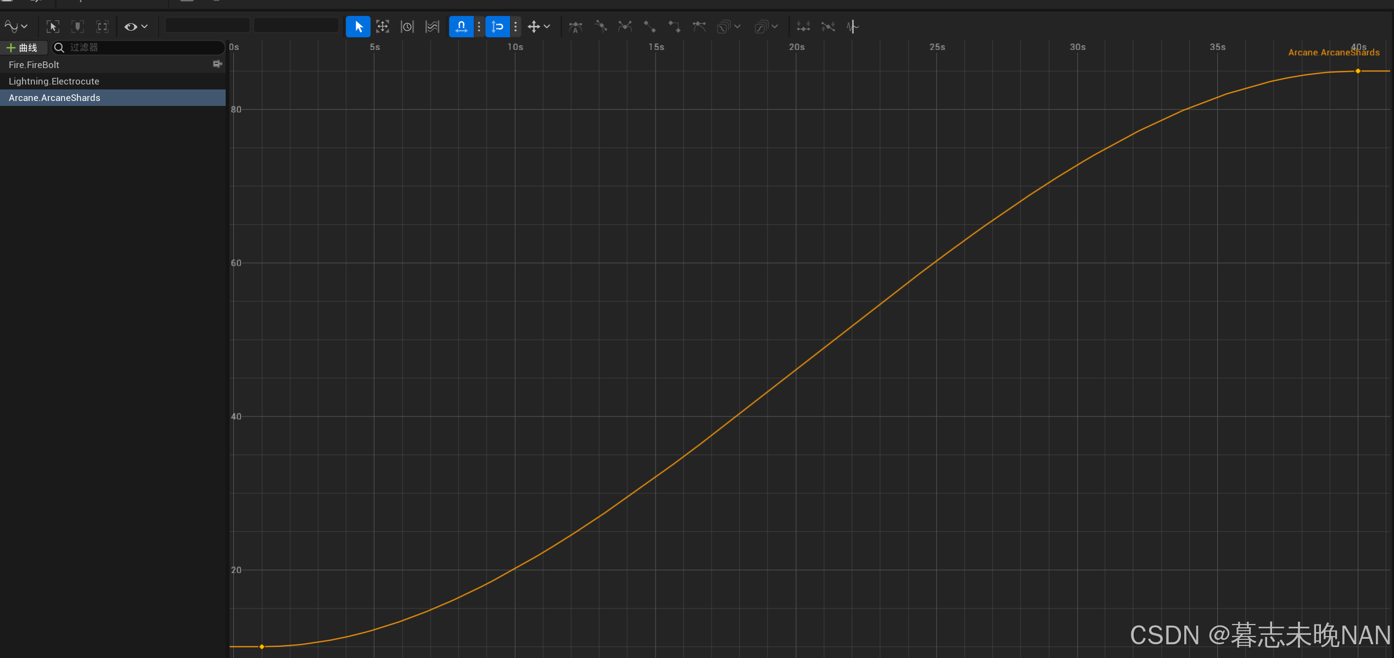This screenshot has width=1394, height=658.
Task: Click the 20 value axis label
Action: pyautogui.click(x=236, y=570)
